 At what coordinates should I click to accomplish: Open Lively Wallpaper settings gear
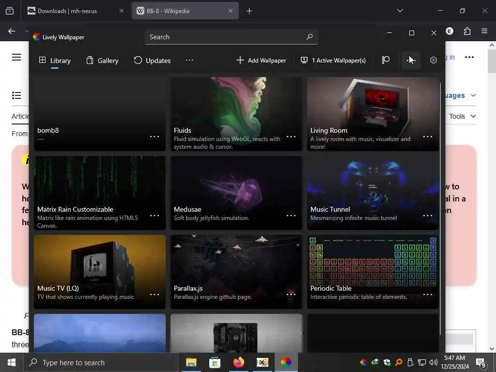(x=434, y=60)
